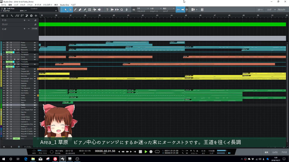Open the Track (トラック) menu
Screen dimensions: 289x162
[x=23, y=5]
